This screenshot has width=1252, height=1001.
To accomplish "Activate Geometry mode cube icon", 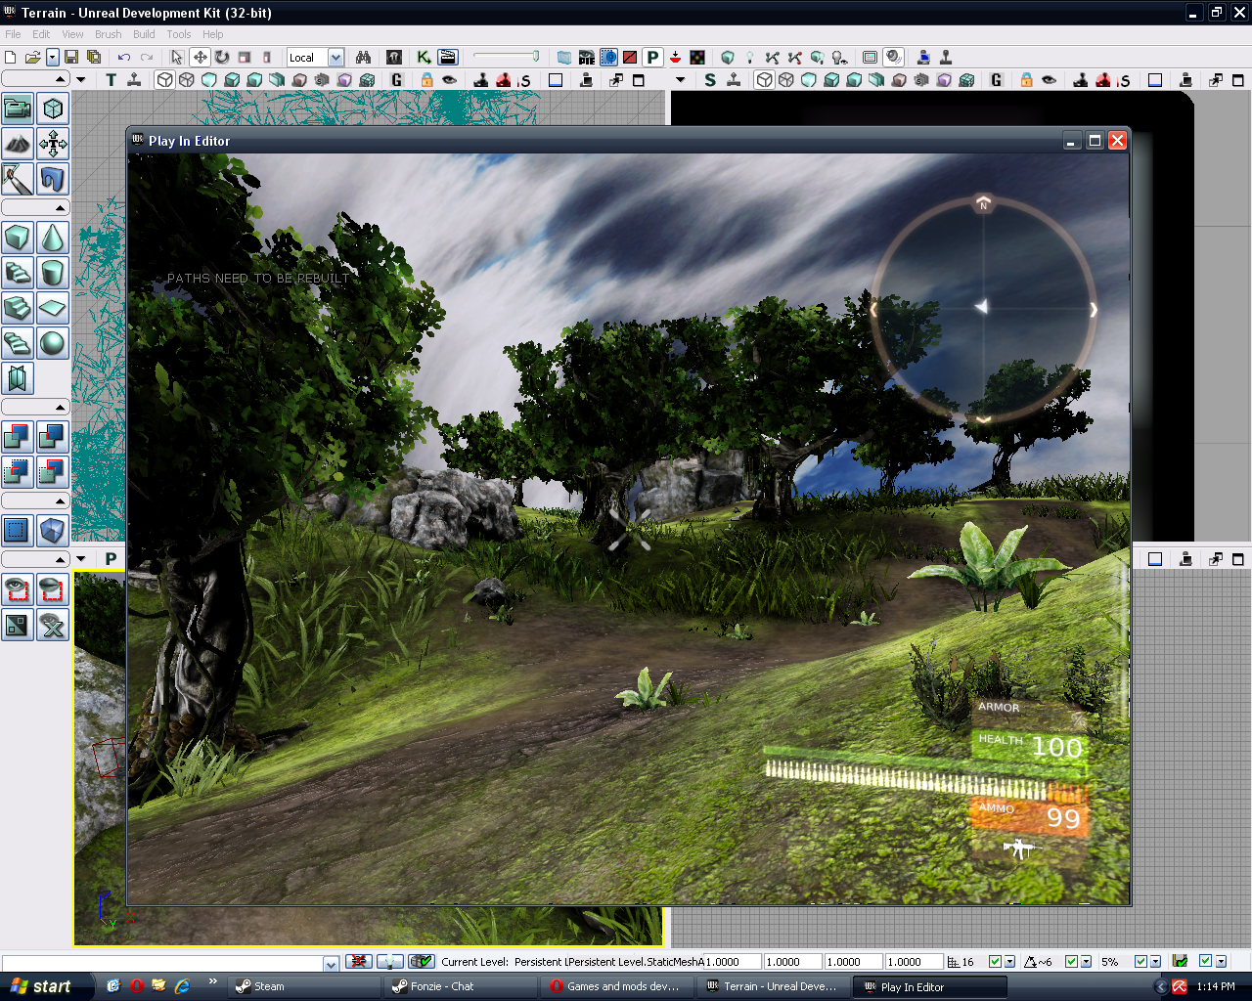I will [x=53, y=109].
